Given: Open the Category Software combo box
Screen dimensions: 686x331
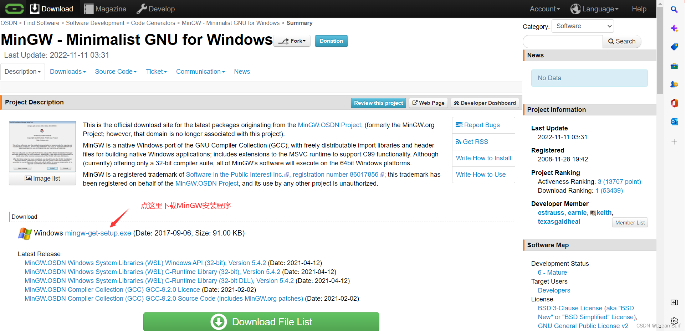Looking at the screenshot, I should [x=583, y=26].
